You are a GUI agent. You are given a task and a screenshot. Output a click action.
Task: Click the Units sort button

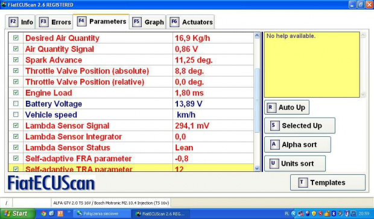(295, 163)
